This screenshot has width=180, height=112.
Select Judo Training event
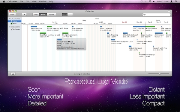pos(112,35)
